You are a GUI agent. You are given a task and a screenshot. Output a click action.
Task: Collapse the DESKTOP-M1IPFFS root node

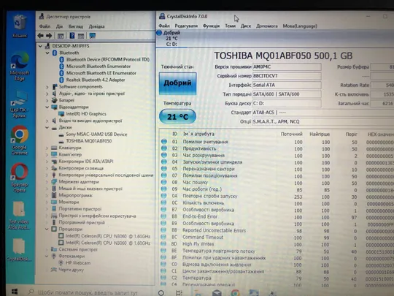(40, 46)
